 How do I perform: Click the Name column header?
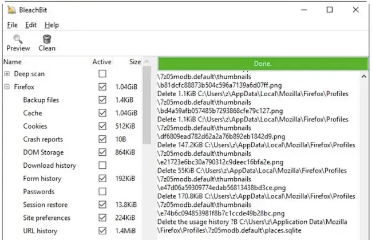click(x=13, y=62)
